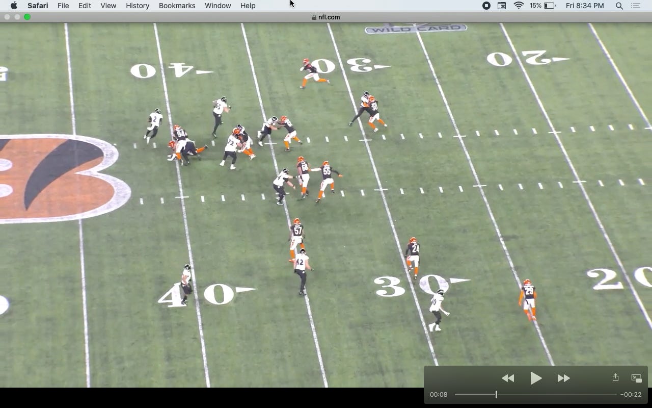This screenshot has width=652, height=408.
Task: Open the Apple menu
Action: [x=14, y=6]
